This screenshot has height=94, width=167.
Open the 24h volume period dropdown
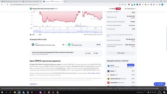coord(116,17)
